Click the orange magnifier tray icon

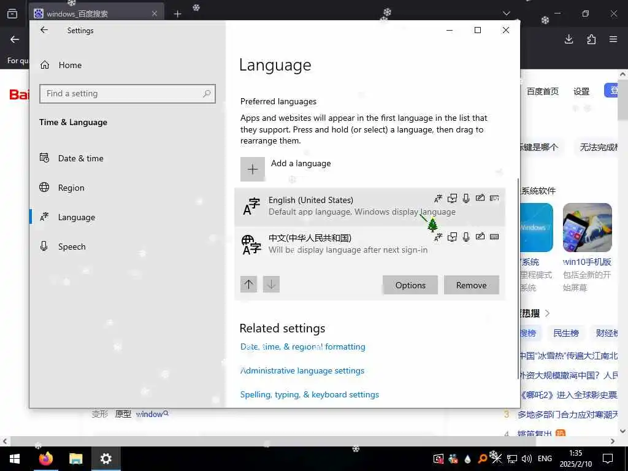[483, 459]
